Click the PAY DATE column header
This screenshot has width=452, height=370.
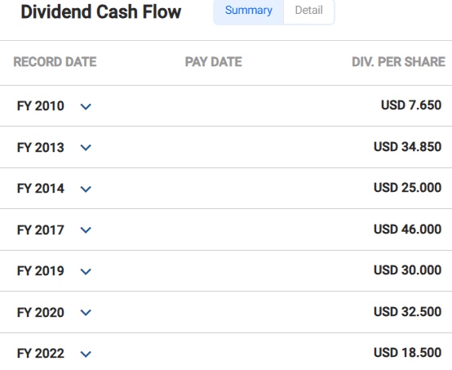(213, 62)
